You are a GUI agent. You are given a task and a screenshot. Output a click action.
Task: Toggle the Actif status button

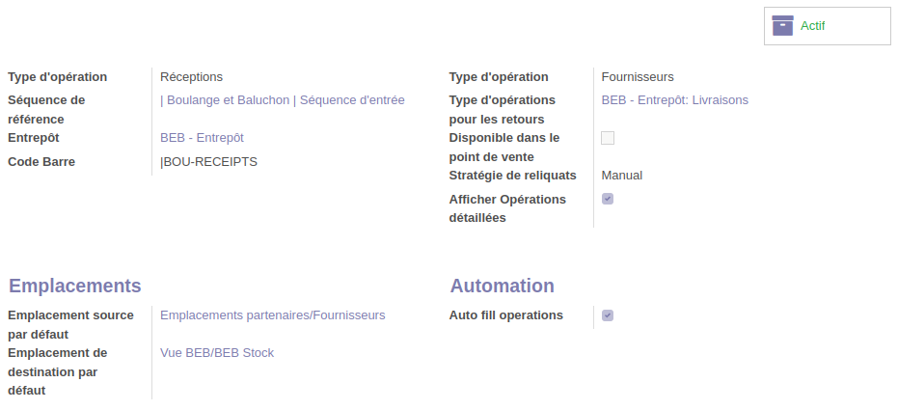coord(827,26)
